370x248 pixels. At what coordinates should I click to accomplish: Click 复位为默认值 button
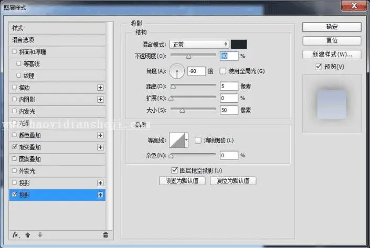tap(233, 181)
